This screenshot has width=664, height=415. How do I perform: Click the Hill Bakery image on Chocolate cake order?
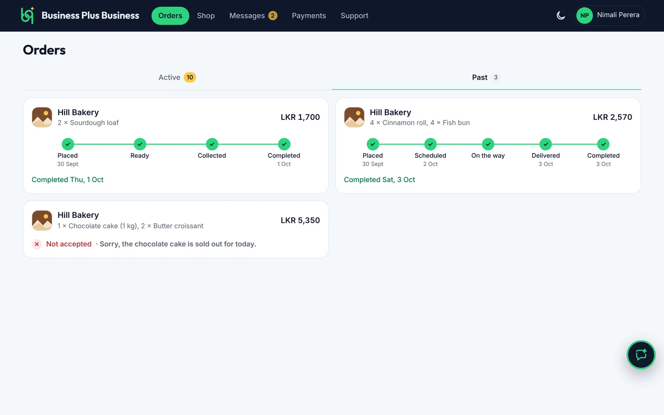tap(42, 220)
